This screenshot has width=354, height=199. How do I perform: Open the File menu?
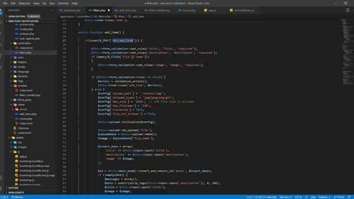(5, 3)
